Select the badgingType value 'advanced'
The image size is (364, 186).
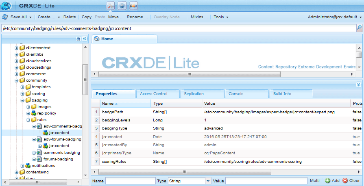214,128
